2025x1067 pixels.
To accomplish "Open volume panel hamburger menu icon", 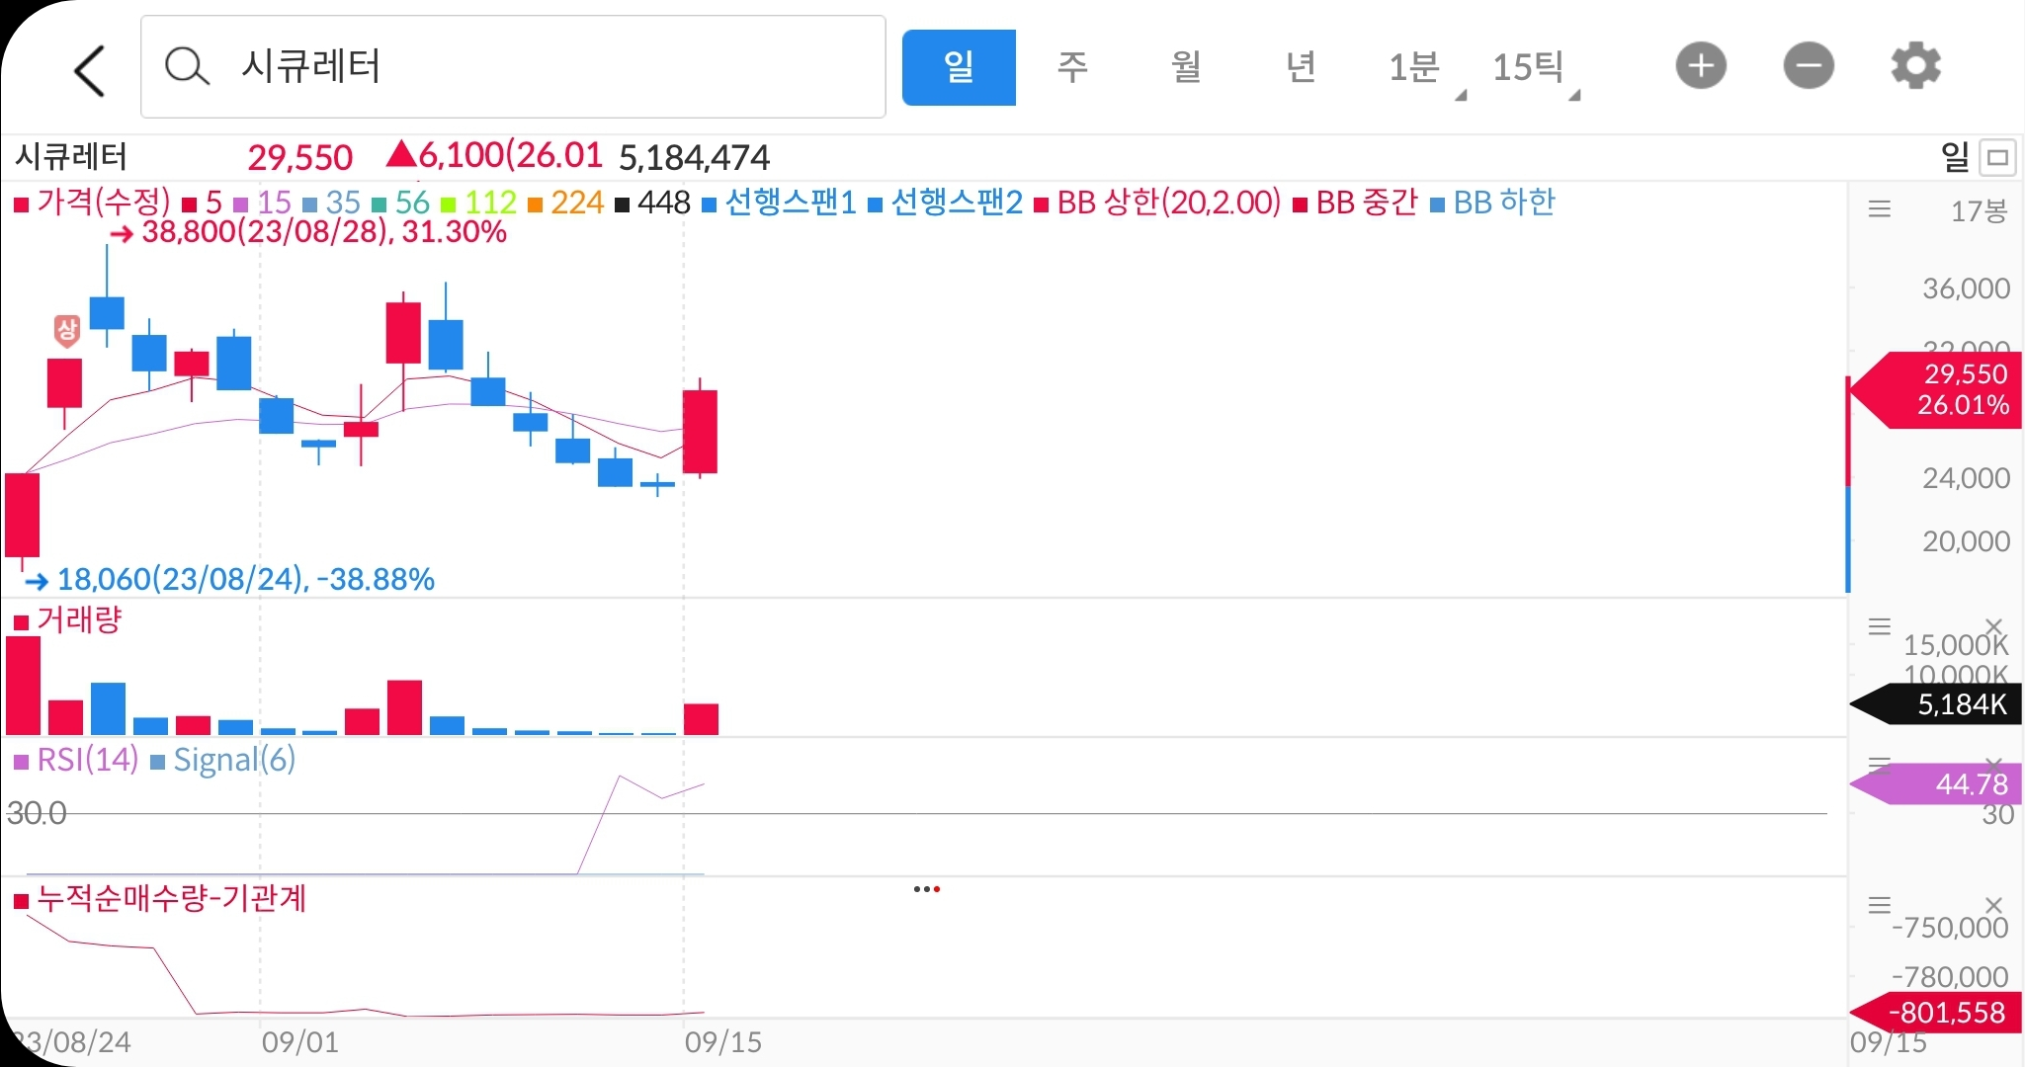I will click(x=1880, y=626).
